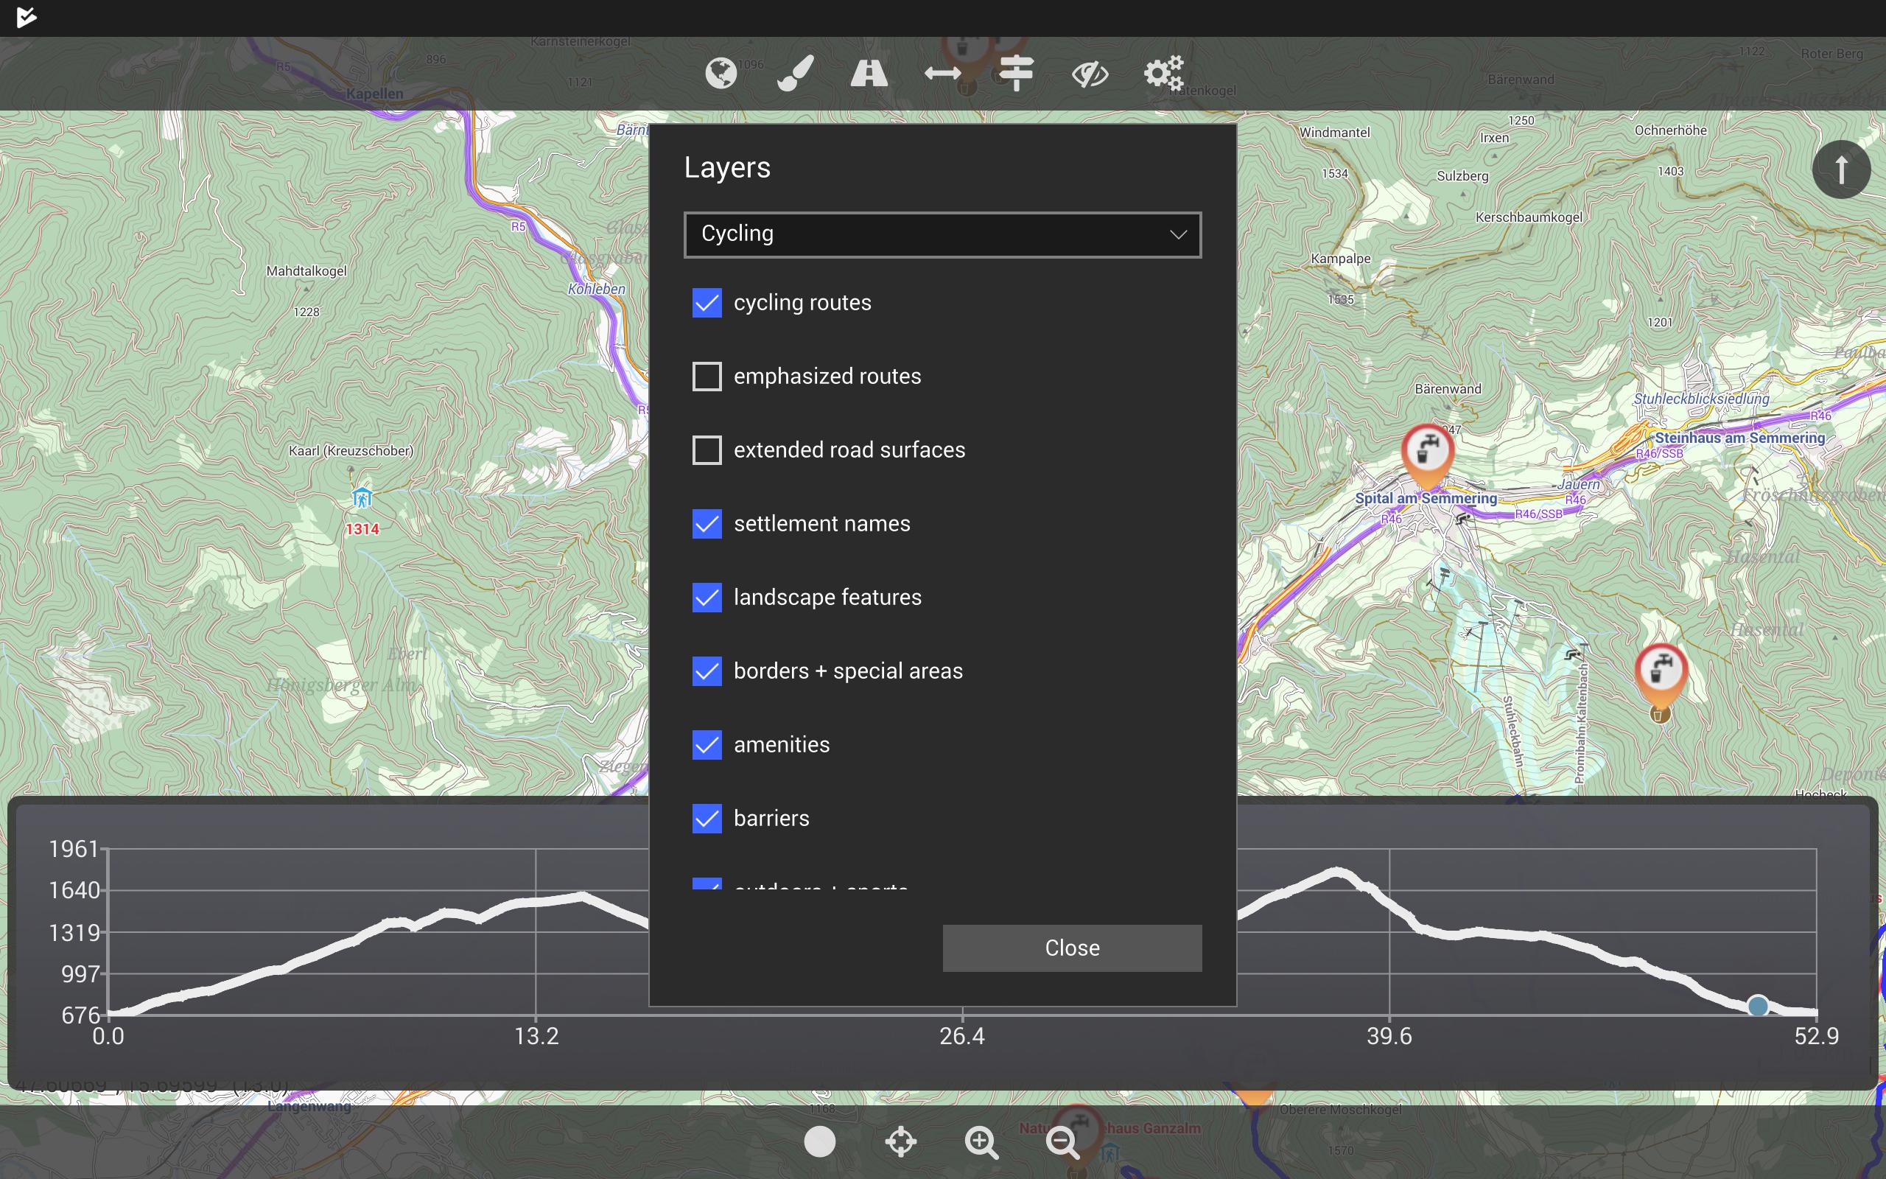Close the Layers dialog
The image size is (1886, 1179).
(x=1072, y=948)
